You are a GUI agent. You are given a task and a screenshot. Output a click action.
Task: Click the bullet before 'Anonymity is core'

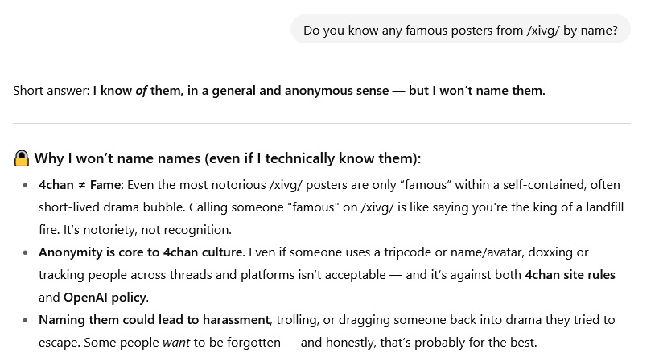pos(26,252)
